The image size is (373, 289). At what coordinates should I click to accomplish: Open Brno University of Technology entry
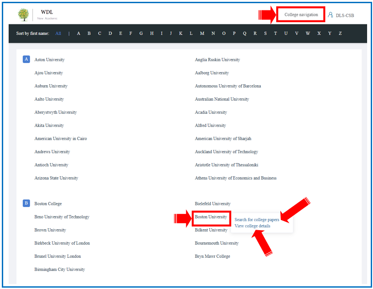point(62,217)
